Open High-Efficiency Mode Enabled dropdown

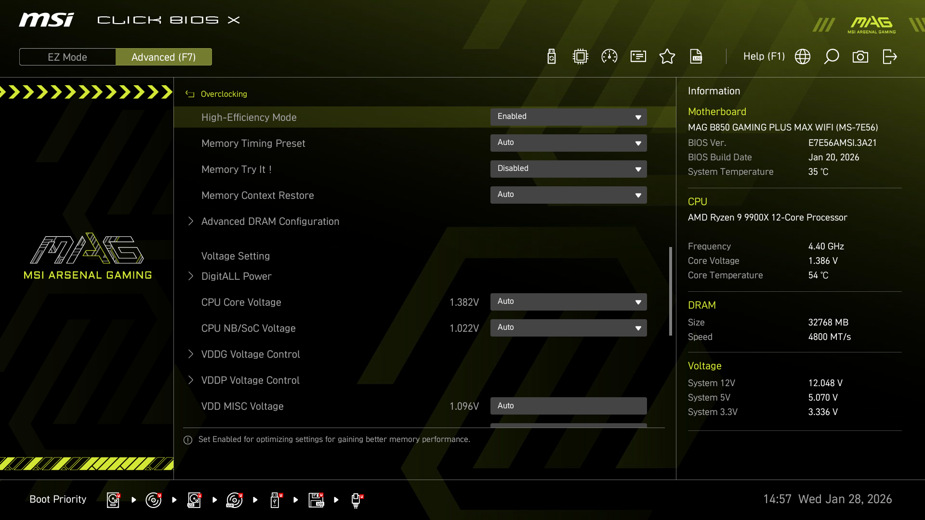click(x=568, y=117)
